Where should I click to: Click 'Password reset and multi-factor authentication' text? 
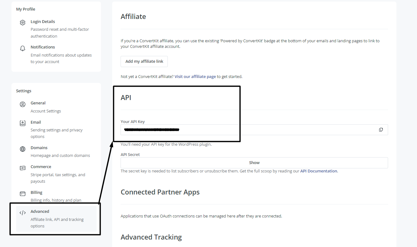tap(60, 33)
